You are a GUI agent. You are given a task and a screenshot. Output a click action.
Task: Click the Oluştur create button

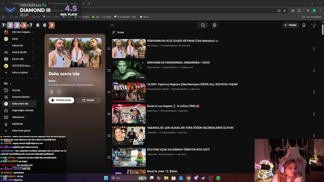pos(290,25)
